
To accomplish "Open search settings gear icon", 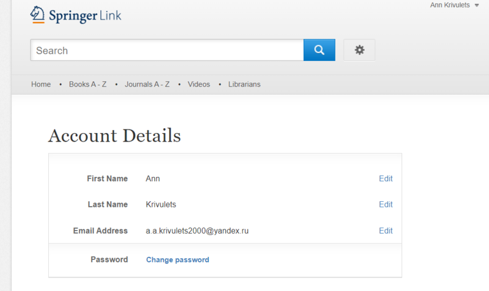I will 359,50.
